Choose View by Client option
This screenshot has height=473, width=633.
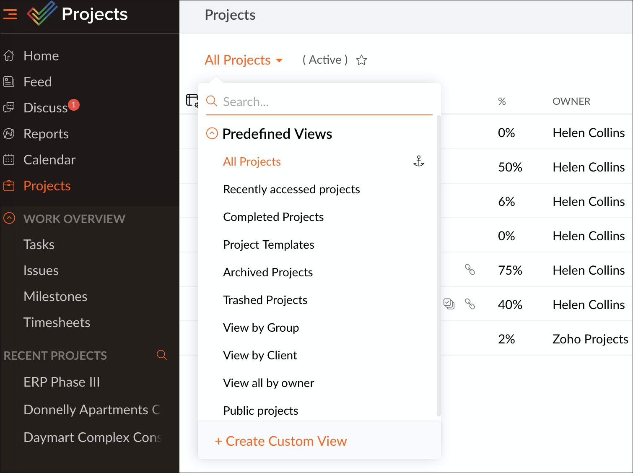(x=260, y=355)
